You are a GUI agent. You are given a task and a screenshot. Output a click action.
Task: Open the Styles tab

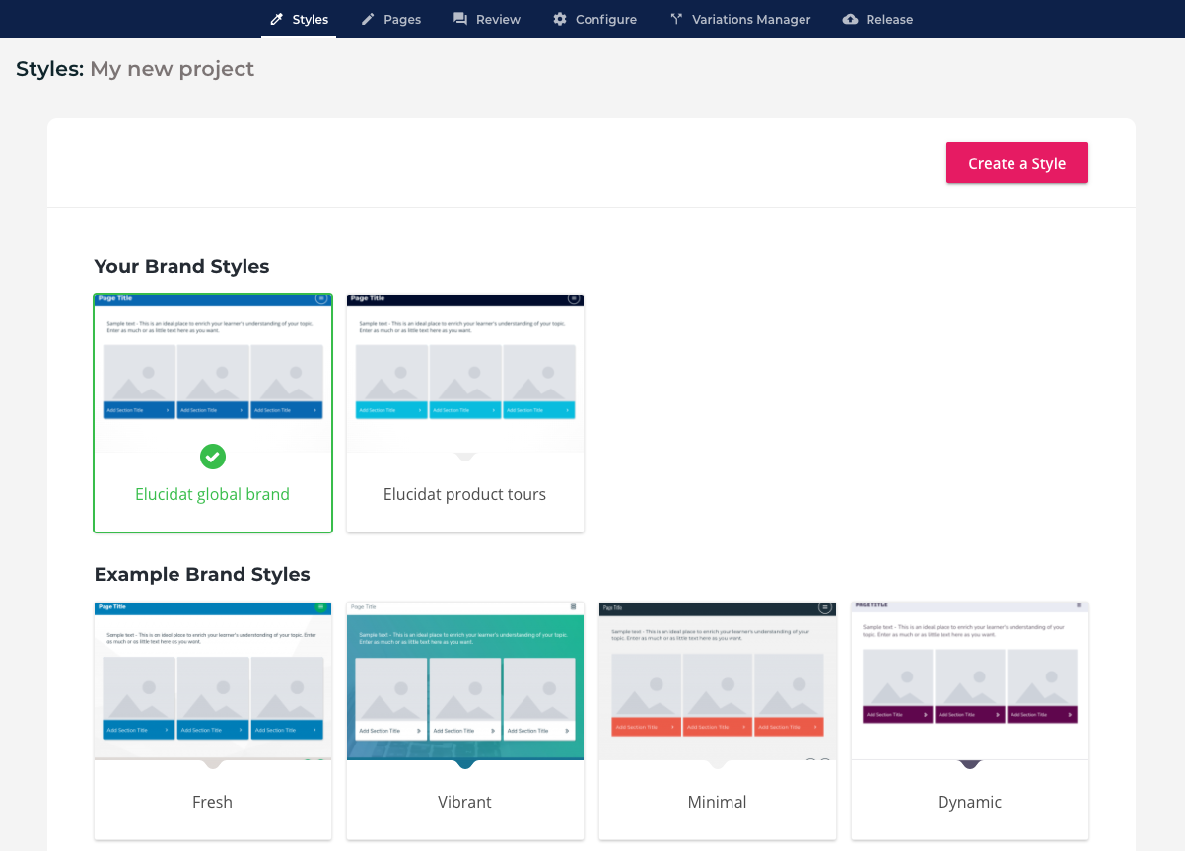tap(299, 19)
